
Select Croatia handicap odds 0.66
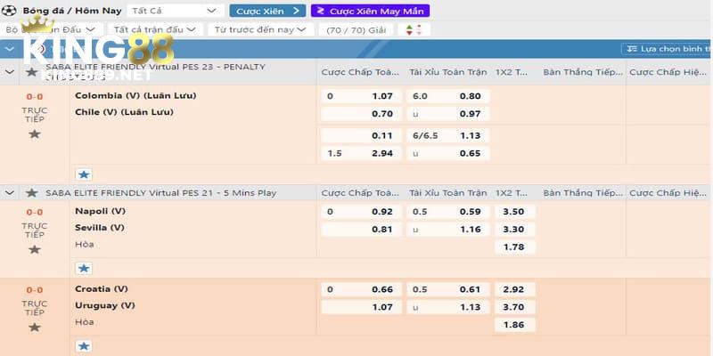click(362, 289)
